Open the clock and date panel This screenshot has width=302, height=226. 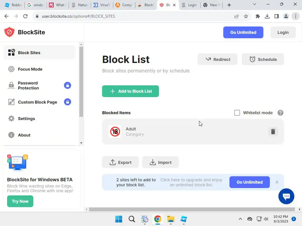point(281,219)
